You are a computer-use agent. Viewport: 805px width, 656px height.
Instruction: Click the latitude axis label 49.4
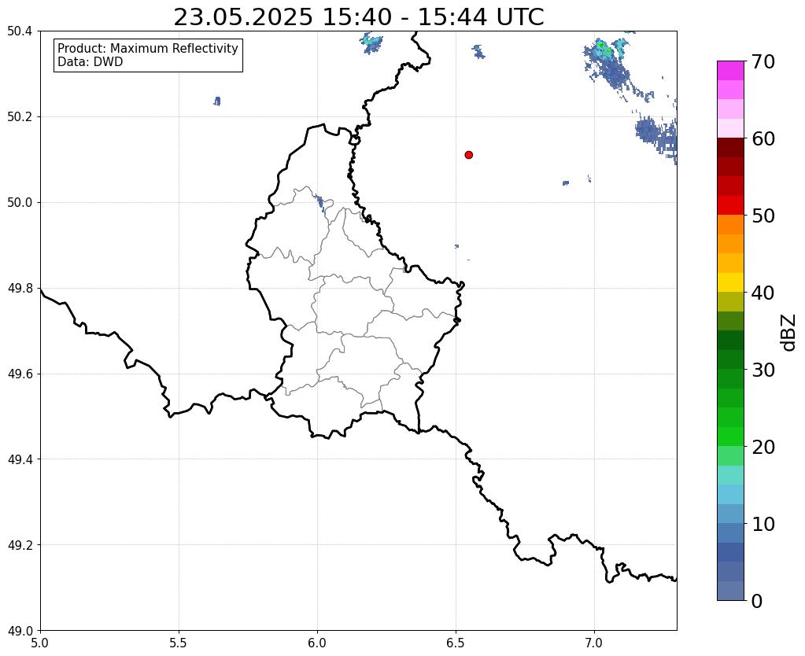pyautogui.click(x=20, y=459)
